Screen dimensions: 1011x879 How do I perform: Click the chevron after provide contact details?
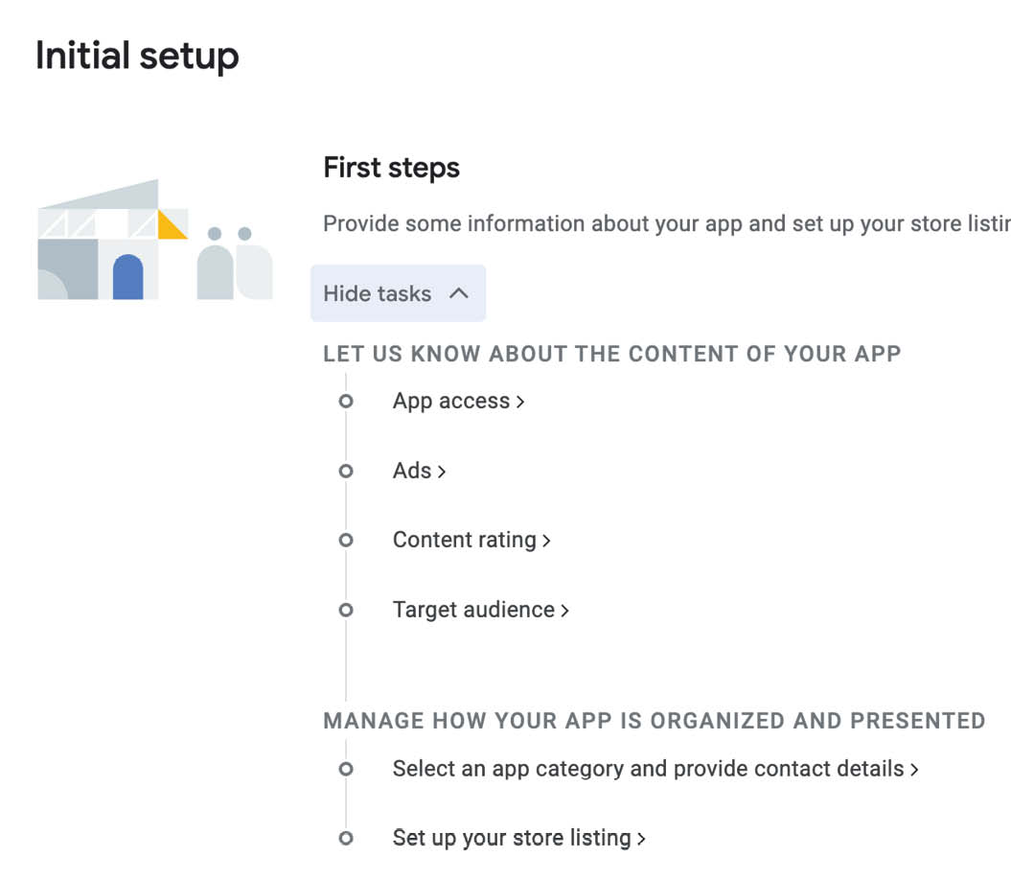coord(914,770)
